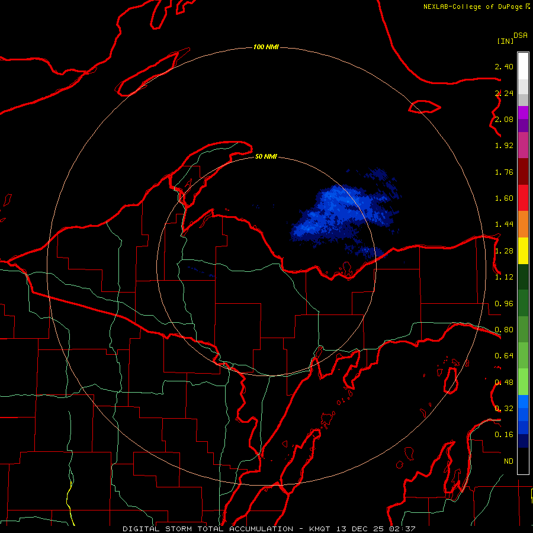Viewport: 533px width, 533px height.
Task: Pick the bright red legend swatch
Action: click(x=523, y=198)
